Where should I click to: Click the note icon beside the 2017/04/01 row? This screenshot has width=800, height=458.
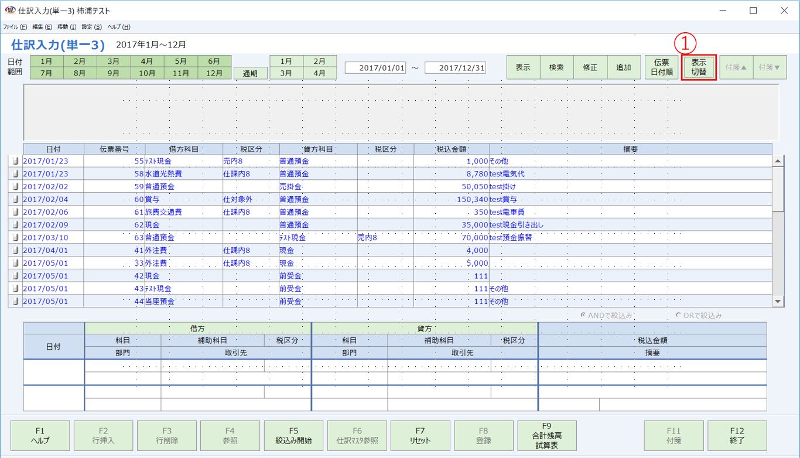15,250
